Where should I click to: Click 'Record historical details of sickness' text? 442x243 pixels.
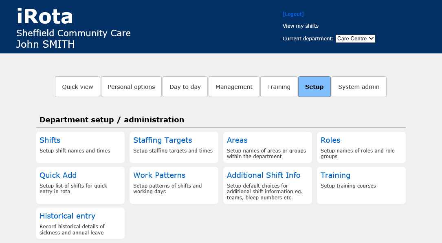coord(72,230)
